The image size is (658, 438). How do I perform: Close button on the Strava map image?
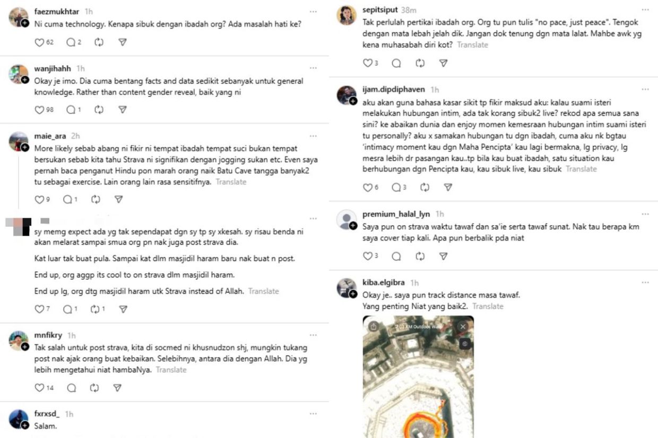463,327
